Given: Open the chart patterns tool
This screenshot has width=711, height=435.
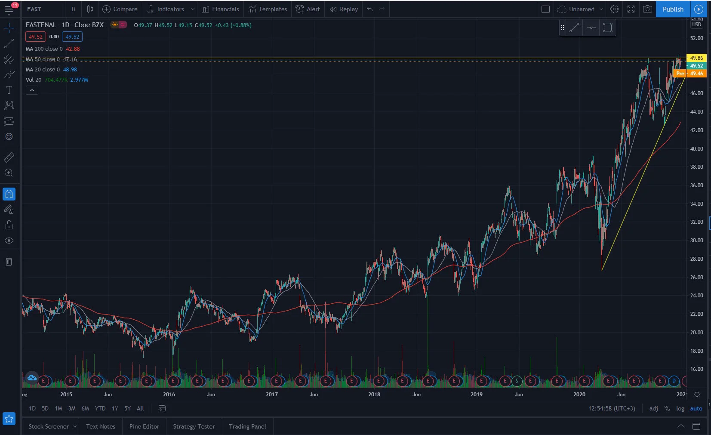Looking at the screenshot, I should pos(9,105).
